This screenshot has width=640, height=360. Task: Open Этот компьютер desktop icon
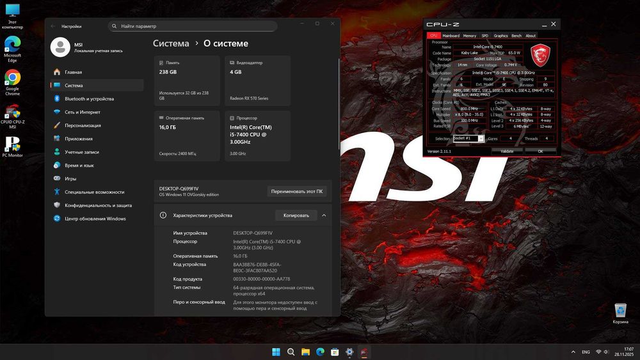point(12,17)
